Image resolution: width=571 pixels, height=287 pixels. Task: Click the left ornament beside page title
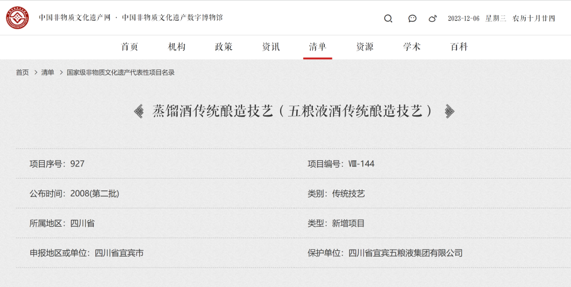click(x=139, y=111)
